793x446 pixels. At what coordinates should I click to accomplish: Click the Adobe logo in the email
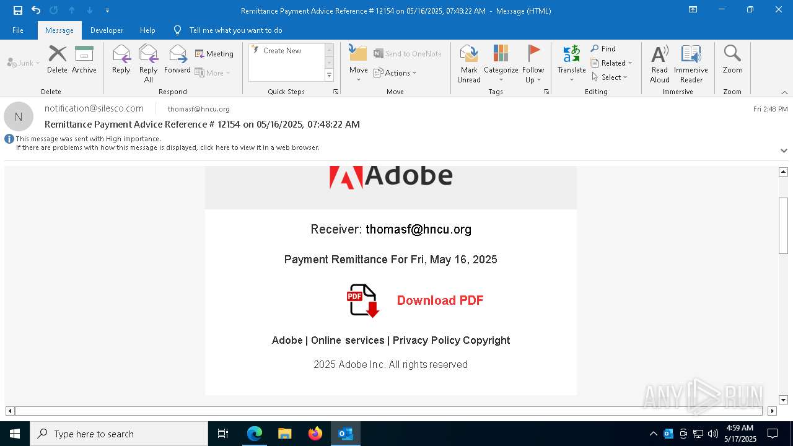391,177
